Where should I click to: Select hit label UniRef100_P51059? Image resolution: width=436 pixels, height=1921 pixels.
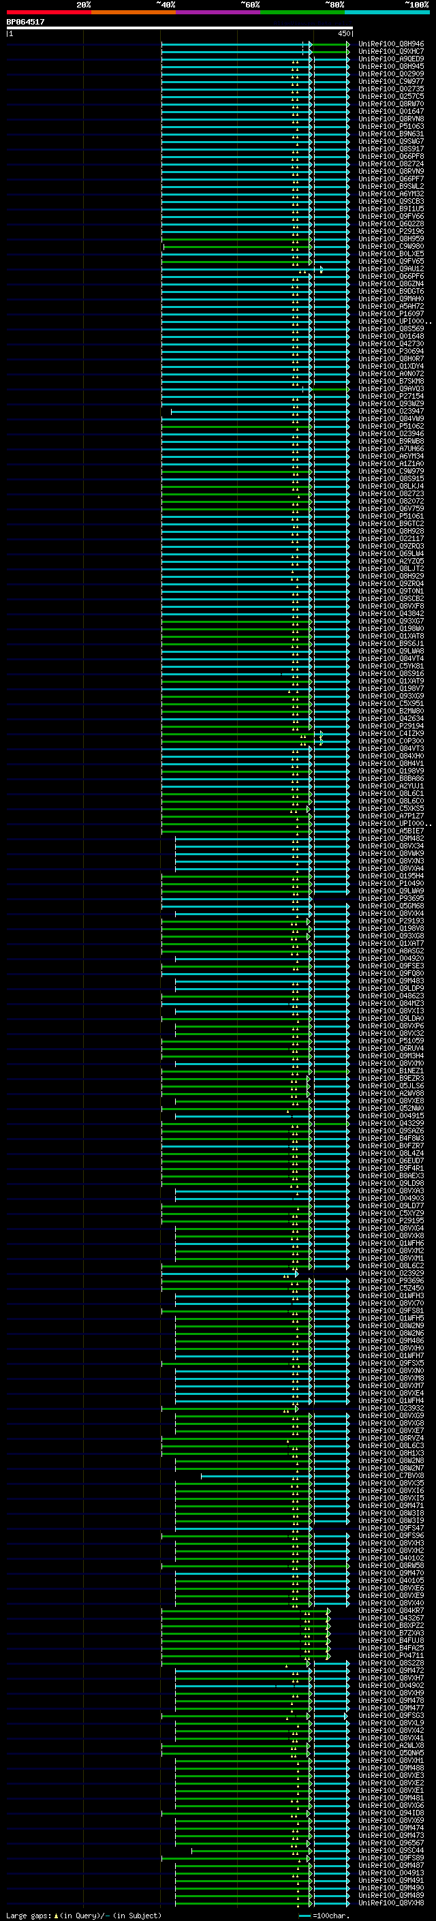pyautogui.click(x=390, y=1041)
